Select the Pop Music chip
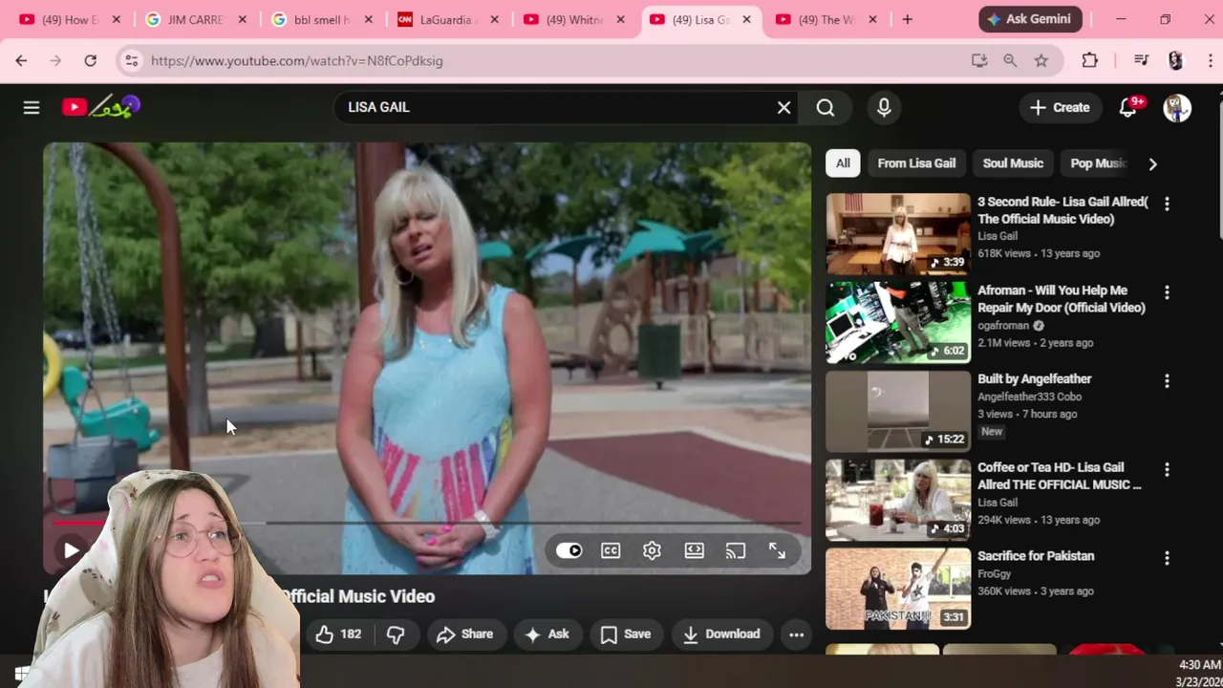Viewport: 1223px width, 688px height. [x=1099, y=163]
